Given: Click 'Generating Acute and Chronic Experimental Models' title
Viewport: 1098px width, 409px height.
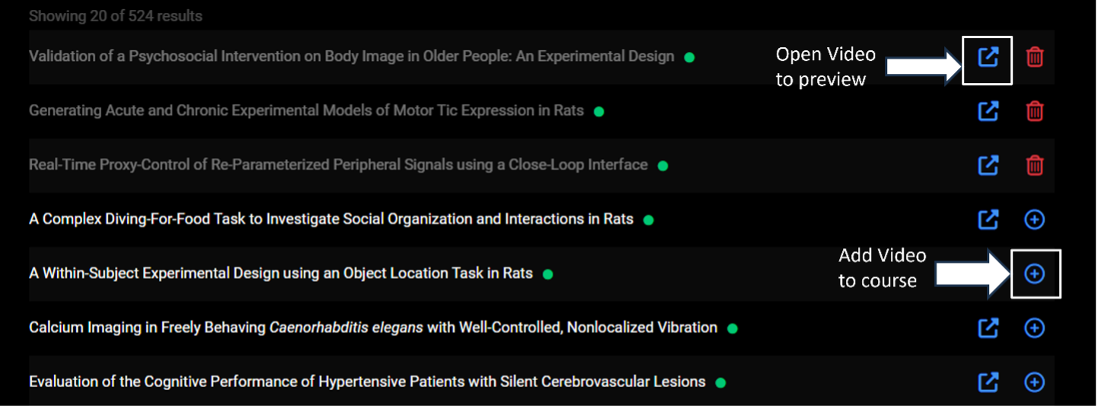Looking at the screenshot, I should [305, 111].
